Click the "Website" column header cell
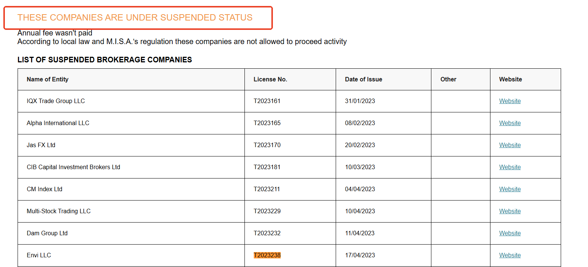The width and height of the screenshot is (588, 267). tap(510, 80)
